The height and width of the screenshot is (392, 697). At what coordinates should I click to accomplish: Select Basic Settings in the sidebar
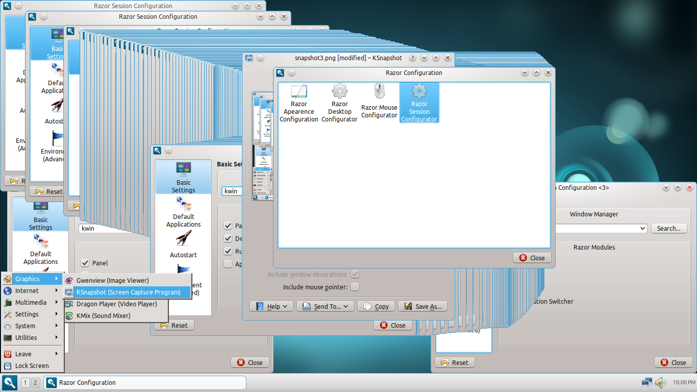[183, 177]
